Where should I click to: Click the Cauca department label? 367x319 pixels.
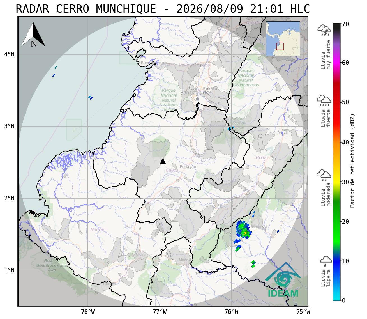pyautogui.click(x=172, y=170)
